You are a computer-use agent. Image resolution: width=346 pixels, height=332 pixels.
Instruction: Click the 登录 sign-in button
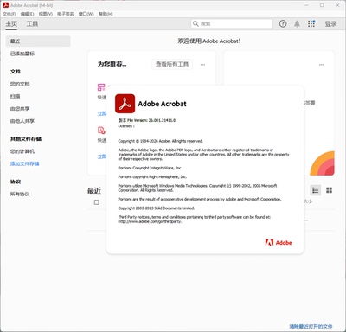[330, 24]
